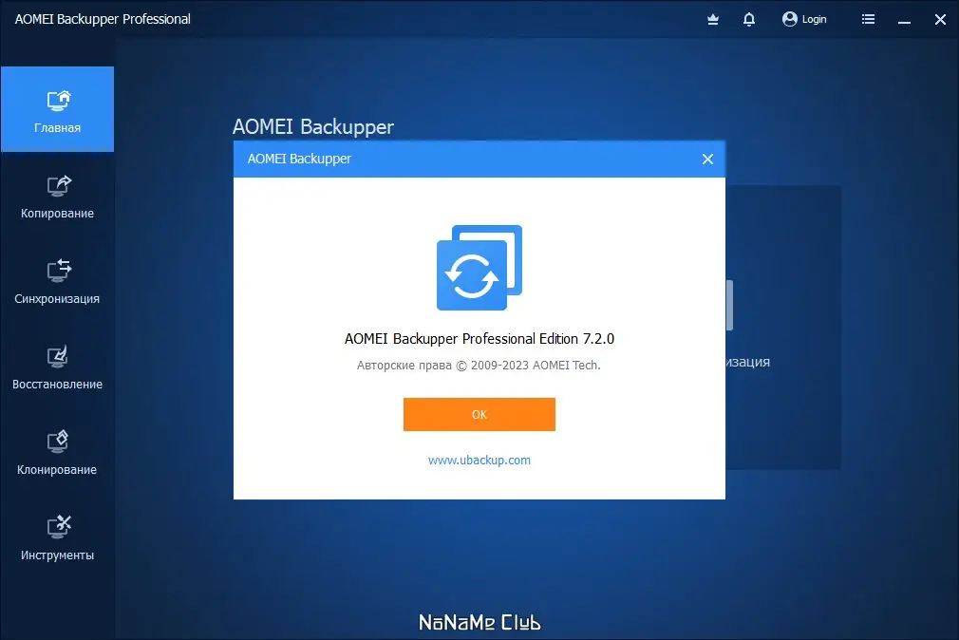Open notifications via the bell icon
Viewport: 959px width, 640px height.
tap(748, 20)
